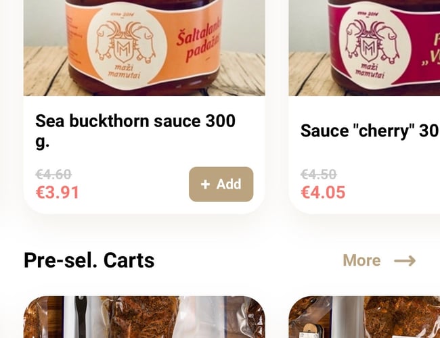
Task: Select the Sea buckthorn sauce 300 g. title
Action: [x=135, y=131]
